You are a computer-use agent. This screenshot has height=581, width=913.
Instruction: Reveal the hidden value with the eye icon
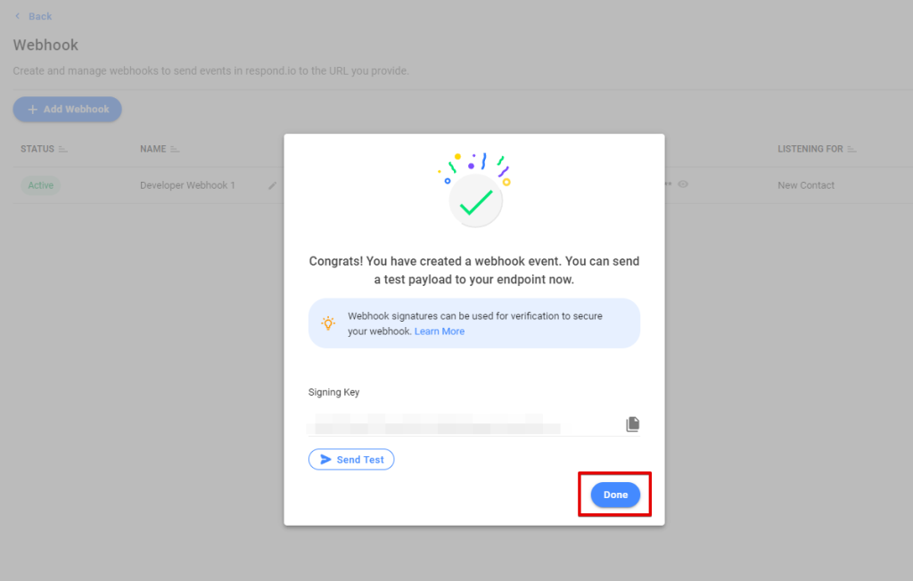(x=683, y=184)
